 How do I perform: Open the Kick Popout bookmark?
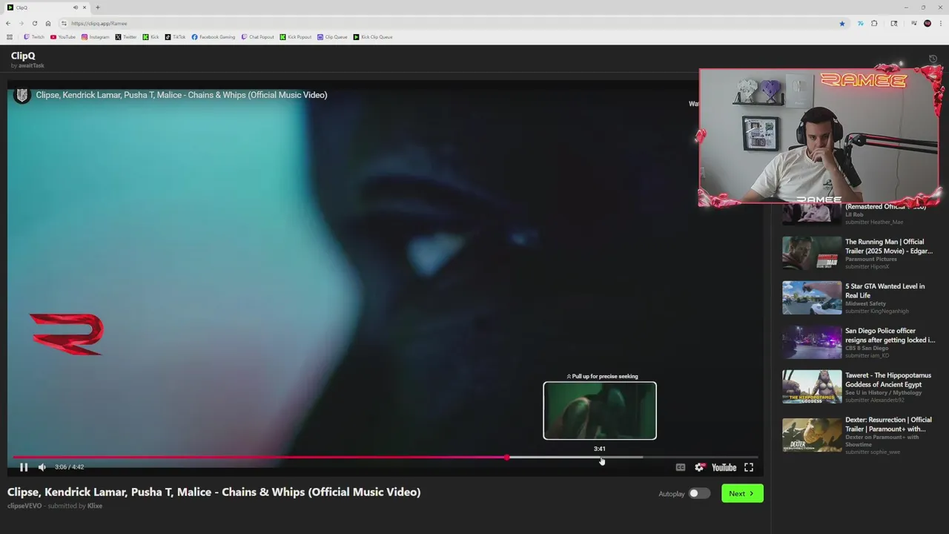click(x=296, y=37)
